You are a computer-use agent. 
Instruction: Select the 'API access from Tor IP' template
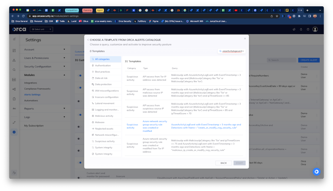tap(184, 78)
